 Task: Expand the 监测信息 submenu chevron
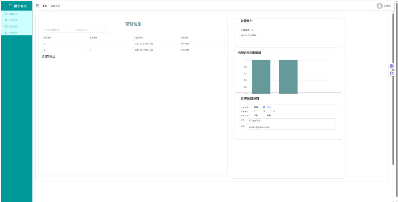coord(28,20)
